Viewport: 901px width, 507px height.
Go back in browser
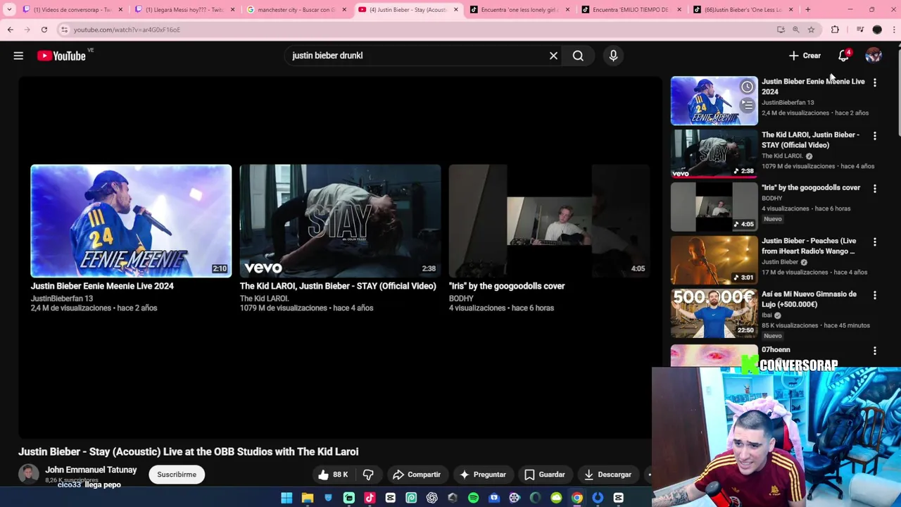11,30
